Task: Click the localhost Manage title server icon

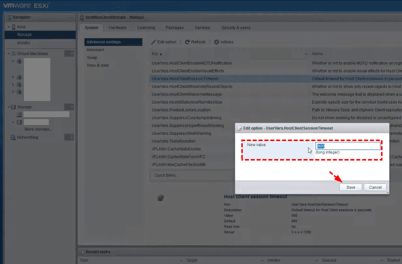Action: [x=82, y=18]
